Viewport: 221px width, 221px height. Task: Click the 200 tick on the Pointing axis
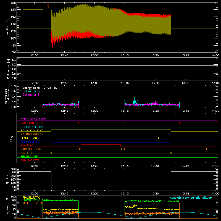(13, 3)
